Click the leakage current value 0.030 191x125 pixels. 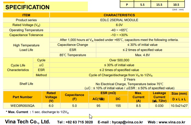tap(159, 106)
